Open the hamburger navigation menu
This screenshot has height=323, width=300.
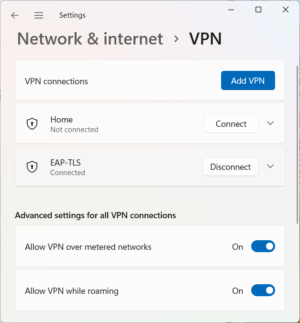[x=39, y=15]
